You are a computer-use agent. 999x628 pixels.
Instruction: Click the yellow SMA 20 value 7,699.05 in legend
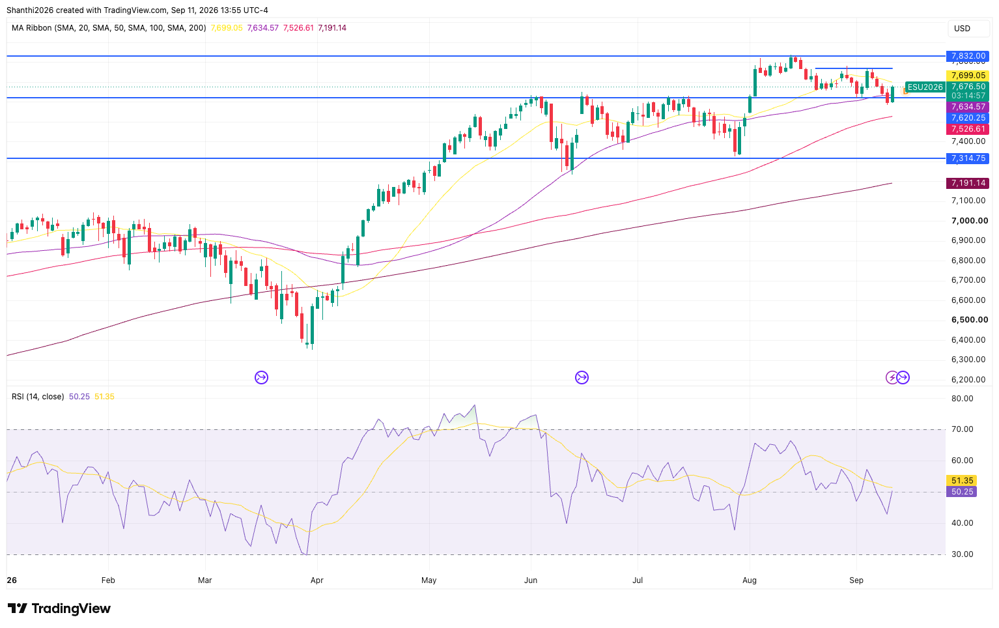227,28
